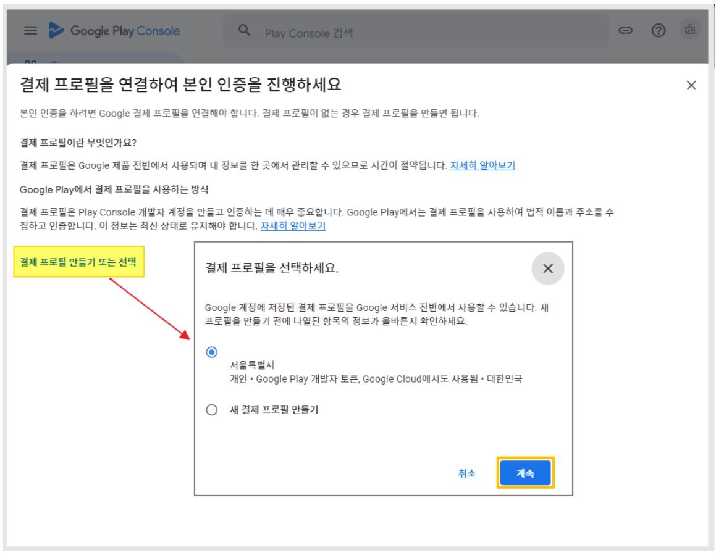716x553 pixels.
Task: Click the 새 결제 프로필 만들기 label
Action: click(x=274, y=410)
